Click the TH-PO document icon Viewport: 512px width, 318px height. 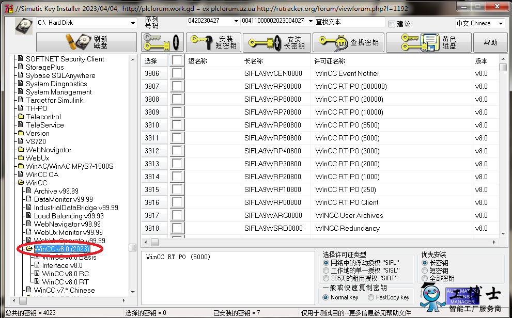21,108
